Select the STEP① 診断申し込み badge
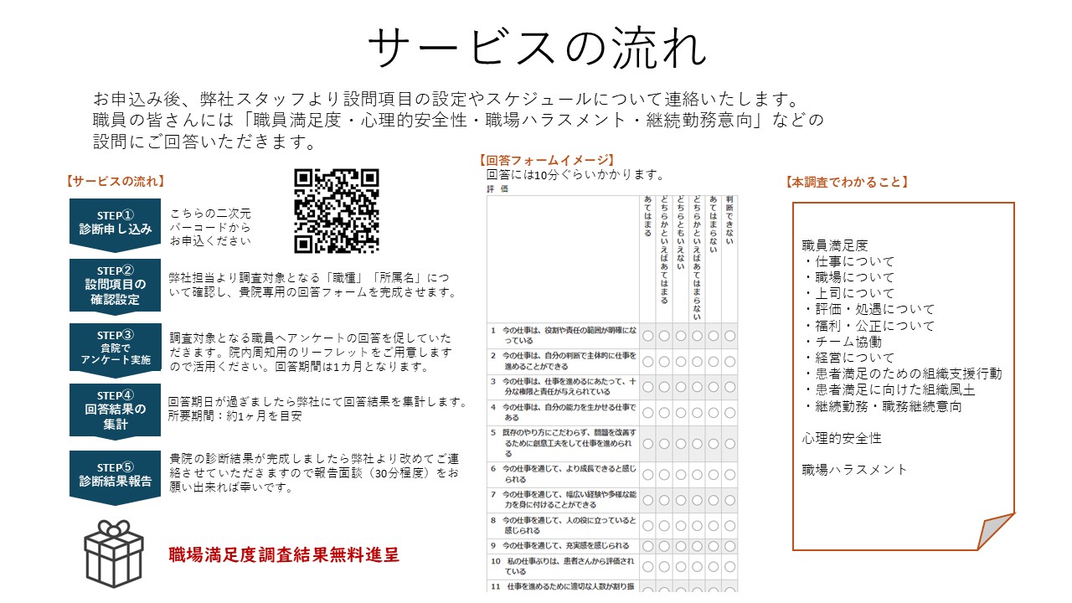The image size is (1072, 603). 116,224
